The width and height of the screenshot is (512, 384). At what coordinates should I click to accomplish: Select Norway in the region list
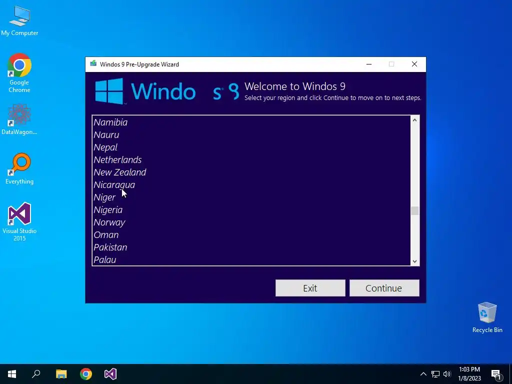(251, 222)
